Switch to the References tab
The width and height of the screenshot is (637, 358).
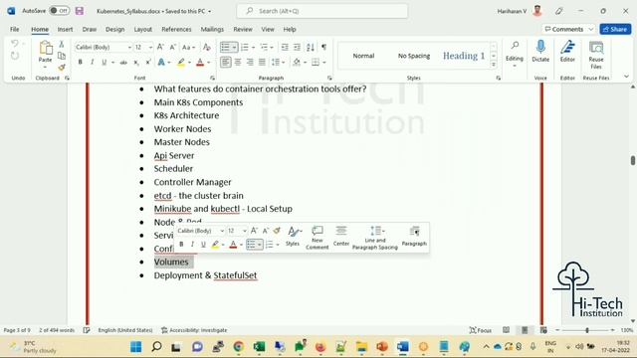[x=176, y=29]
